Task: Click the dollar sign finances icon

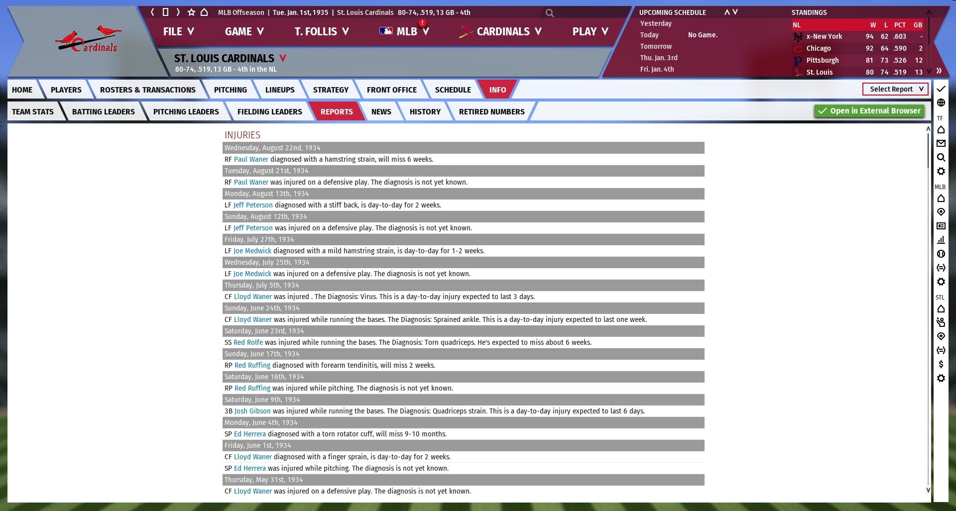Action: point(941,364)
